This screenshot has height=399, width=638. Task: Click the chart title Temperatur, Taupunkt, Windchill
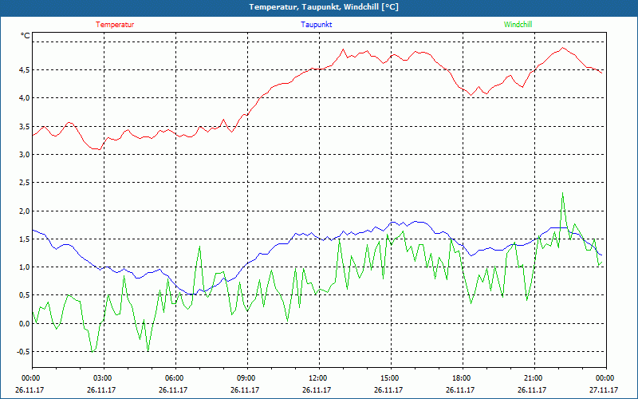(x=324, y=7)
